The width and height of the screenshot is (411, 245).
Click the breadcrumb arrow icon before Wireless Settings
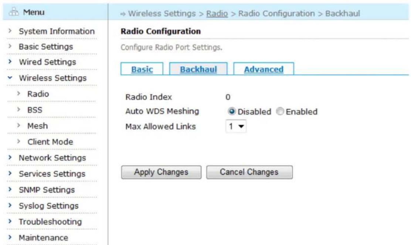pos(123,14)
